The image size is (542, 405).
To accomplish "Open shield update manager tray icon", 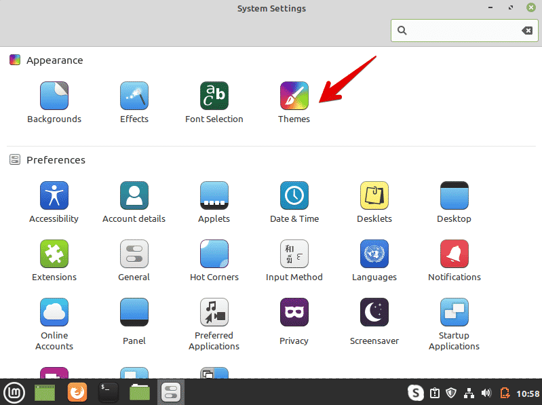I will (451, 393).
